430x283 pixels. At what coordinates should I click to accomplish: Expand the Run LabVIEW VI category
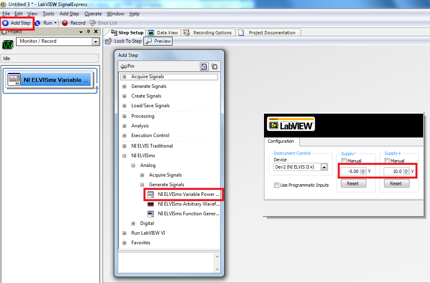click(124, 233)
